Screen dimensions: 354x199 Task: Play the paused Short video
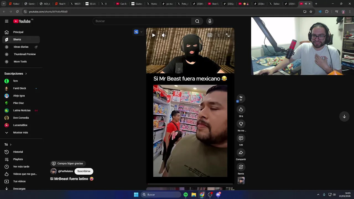coord(153,35)
